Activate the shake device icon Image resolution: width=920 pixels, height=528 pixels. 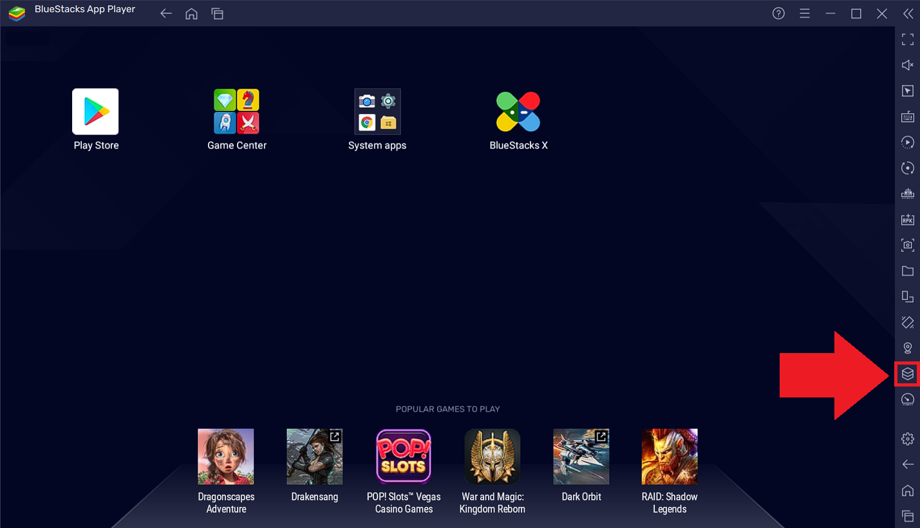pos(908,322)
